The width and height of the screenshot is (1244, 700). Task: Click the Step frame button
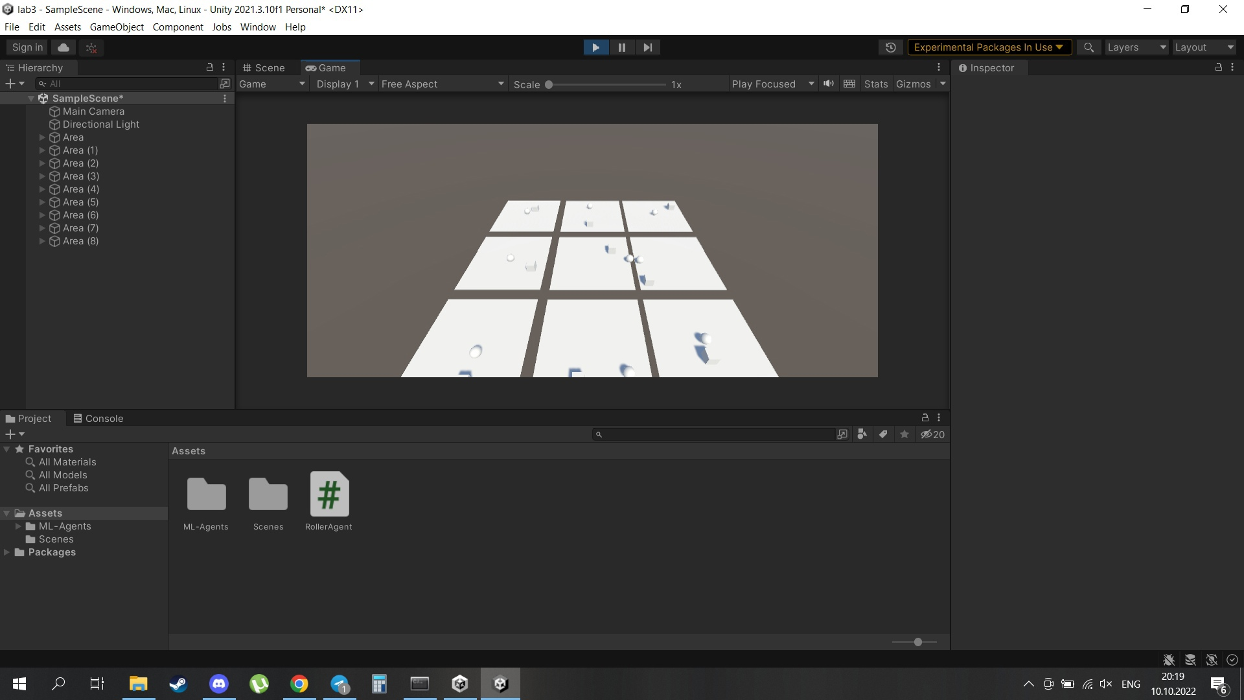pyautogui.click(x=647, y=47)
